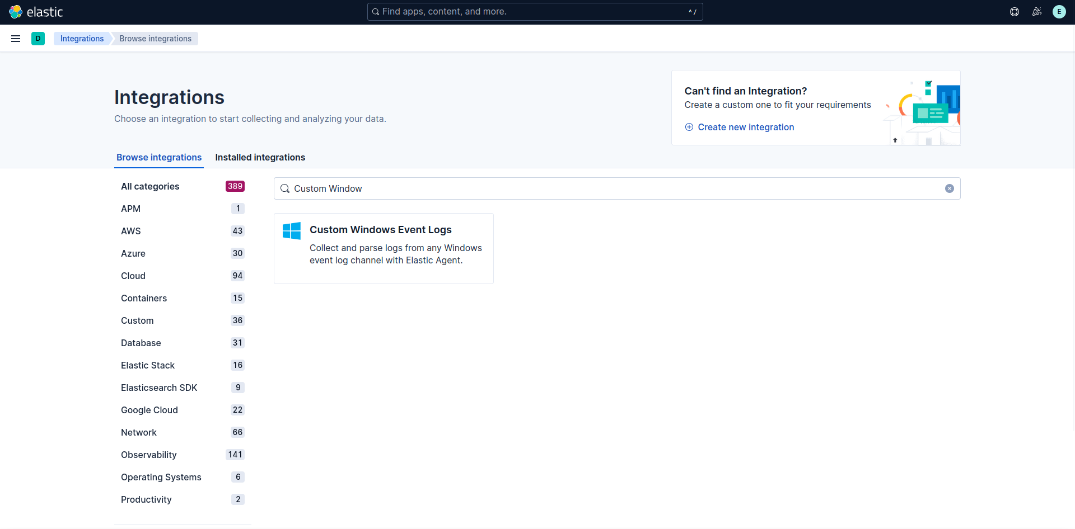Click the custom integration illustration

[x=923, y=112]
